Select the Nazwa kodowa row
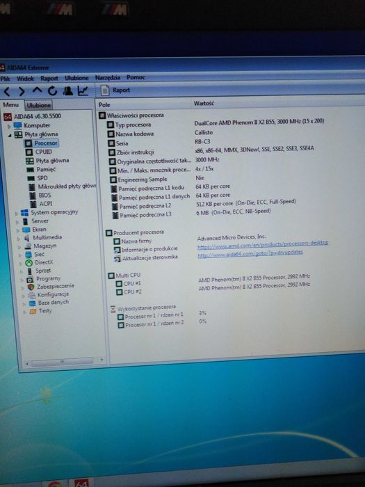Image resolution: width=365 pixels, height=487 pixels. 161,134
